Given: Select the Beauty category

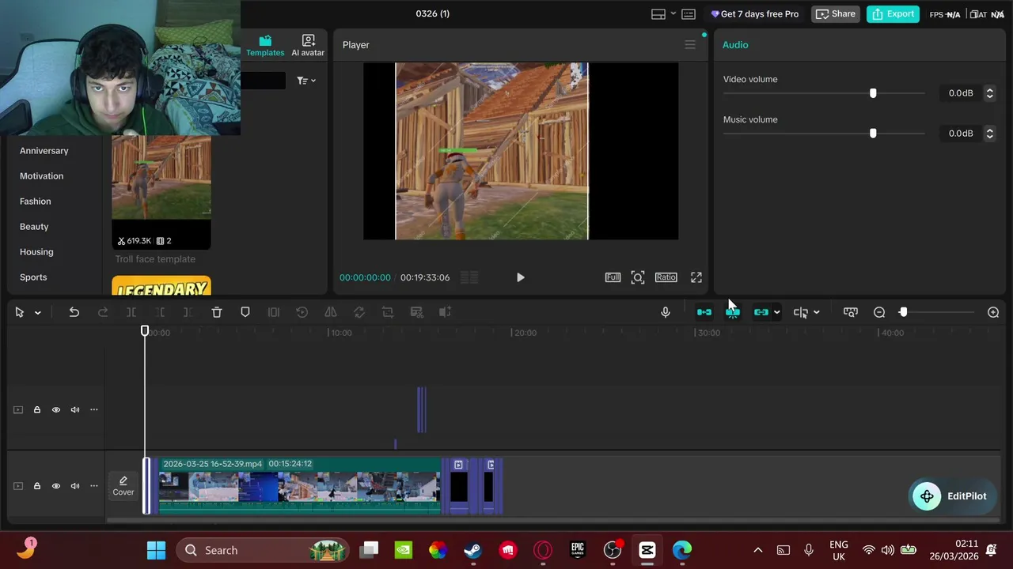Looking at the screenshot, I should pyautogui.click(x=34, y=227).
